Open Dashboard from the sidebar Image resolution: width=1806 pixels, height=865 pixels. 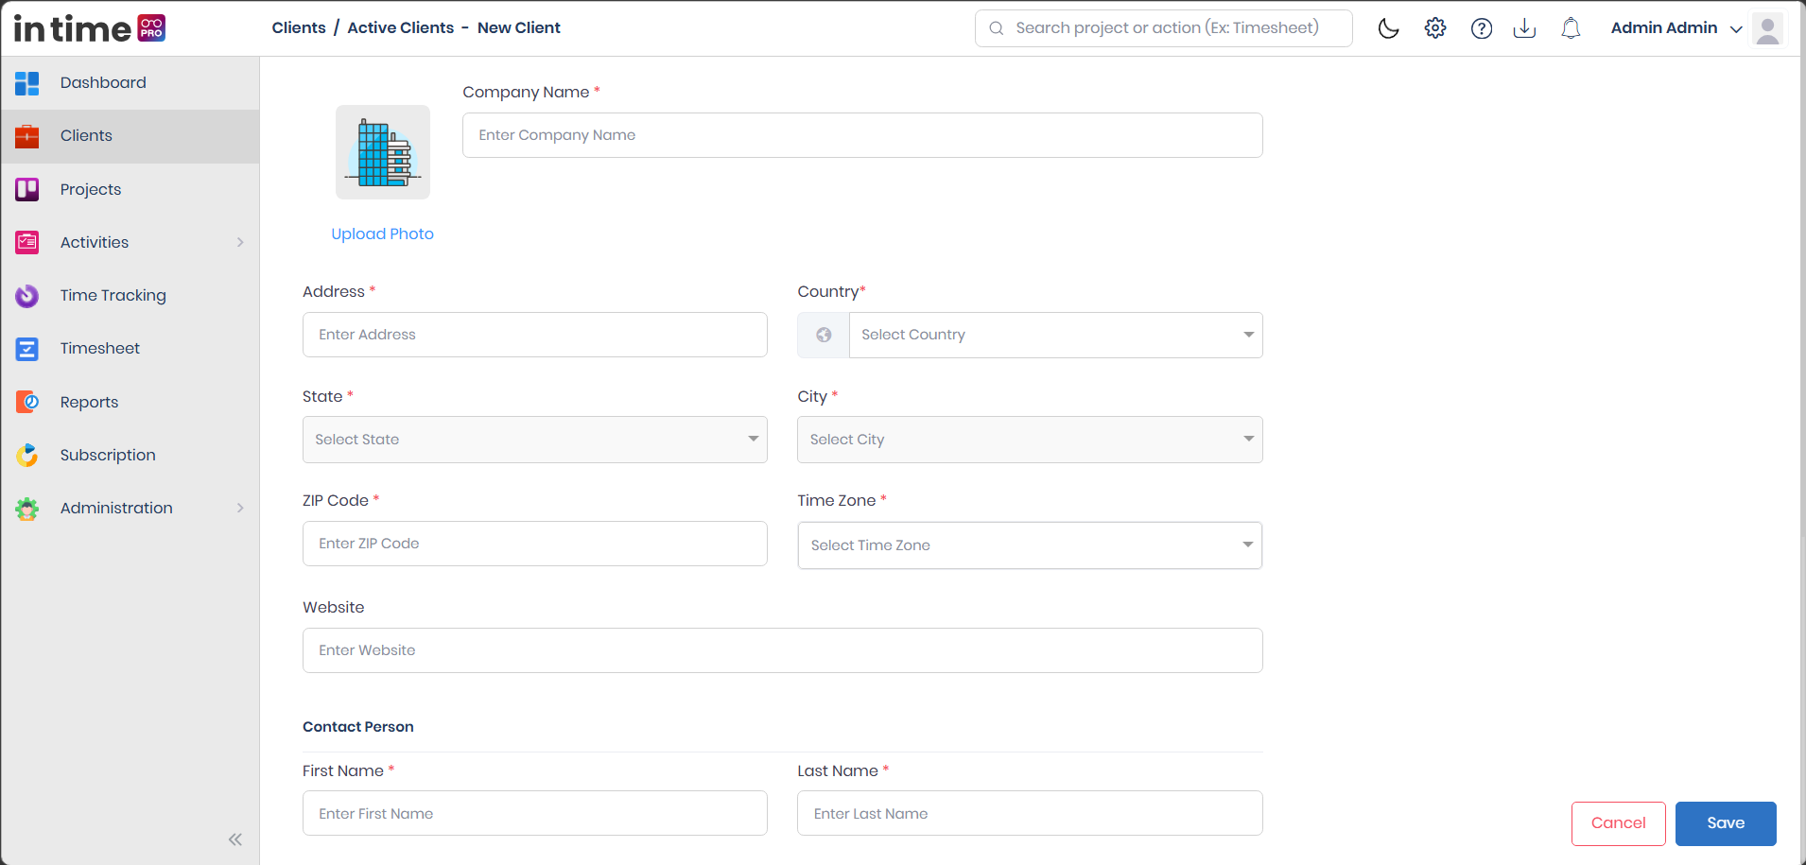pyautogui.click(x=130, y=83)
